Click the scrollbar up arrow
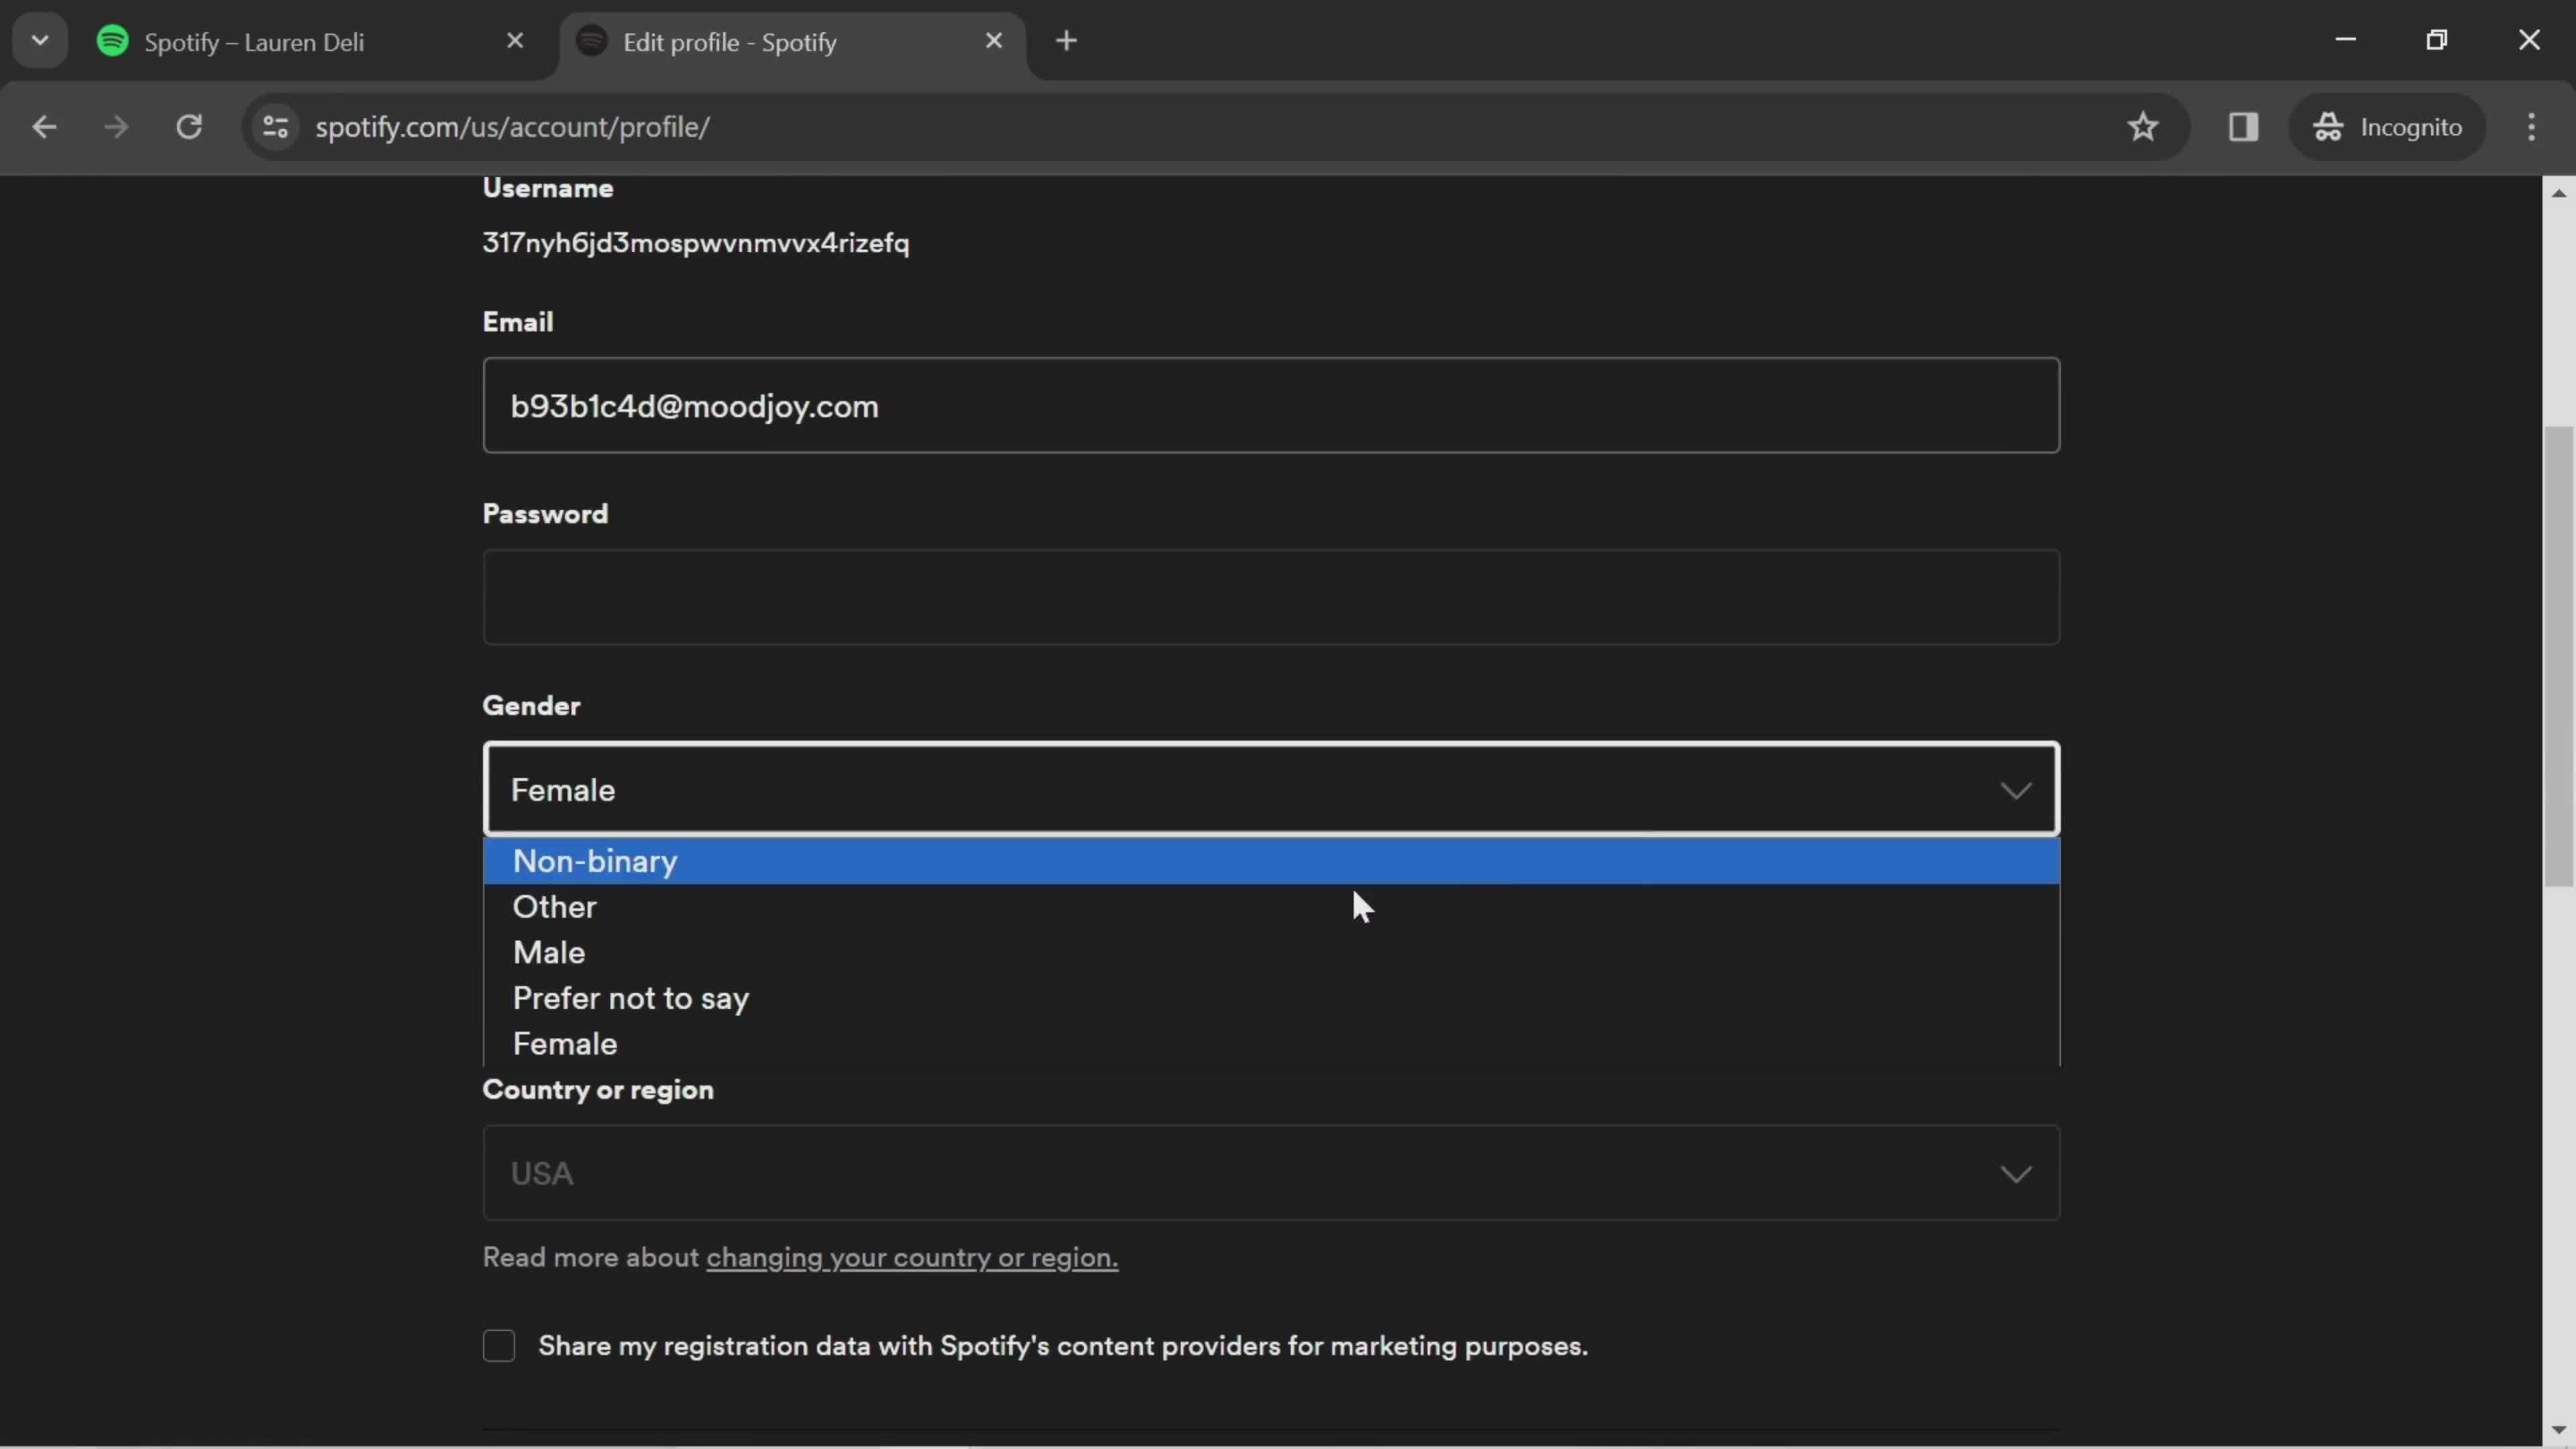This screenshot has width=2576, height=1449. [2558, 193]
